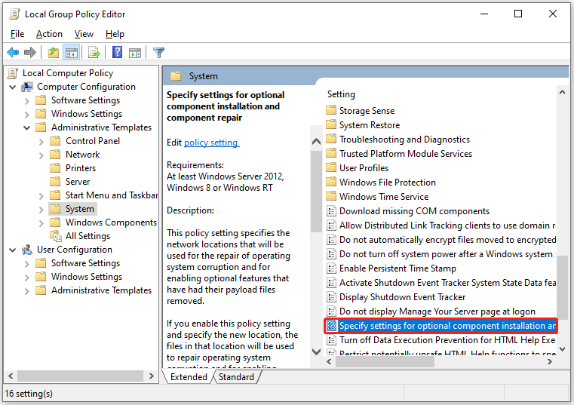574x405 pixels.
Task: Toggle the Show/Hide Action Pane icon
Action: tap(135, 52)
